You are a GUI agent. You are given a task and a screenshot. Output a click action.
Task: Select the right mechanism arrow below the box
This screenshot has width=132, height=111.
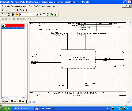(85, 79)
